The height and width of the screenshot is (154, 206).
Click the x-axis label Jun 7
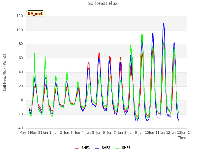coord(111,133)
